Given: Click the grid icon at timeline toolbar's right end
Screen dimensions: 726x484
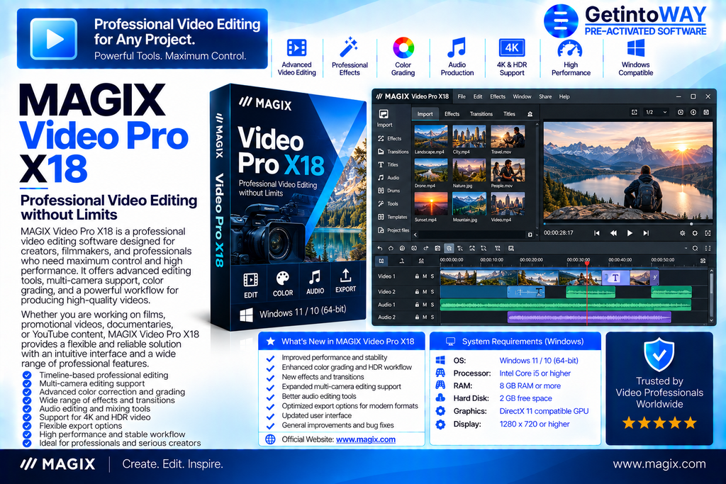Looking at the screenshot, I should tap(708, 249).
